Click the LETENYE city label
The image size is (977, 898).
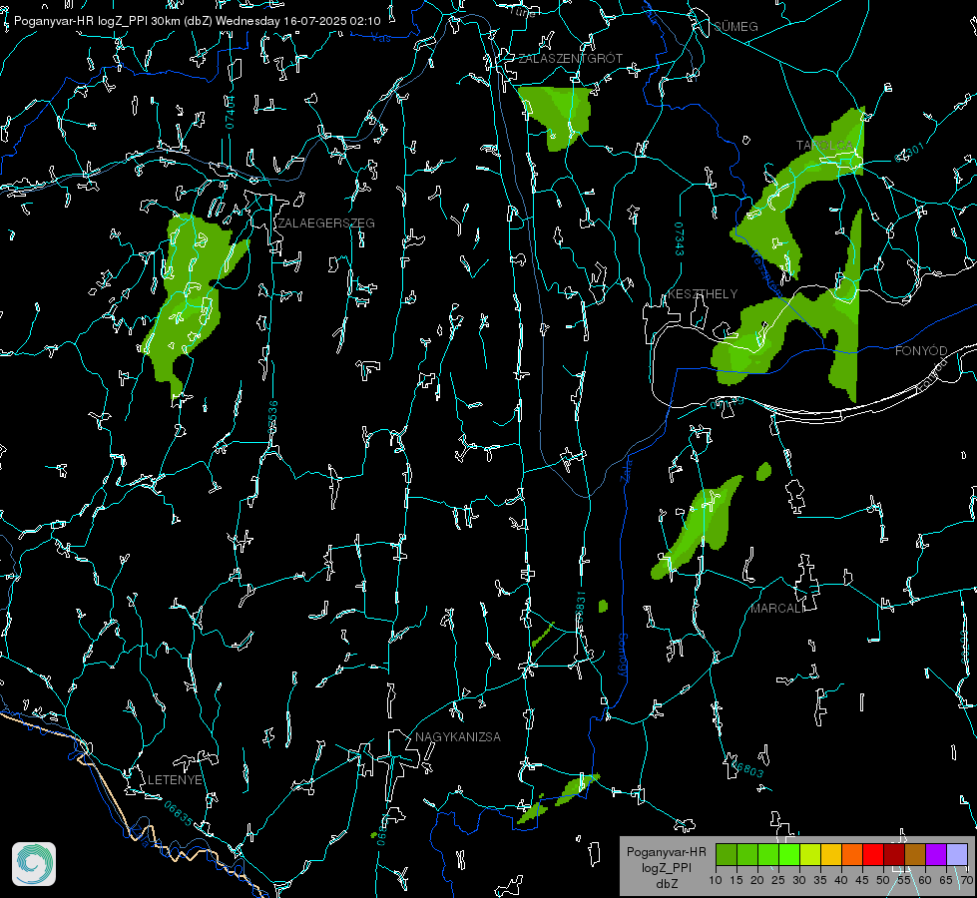point(175,779)
